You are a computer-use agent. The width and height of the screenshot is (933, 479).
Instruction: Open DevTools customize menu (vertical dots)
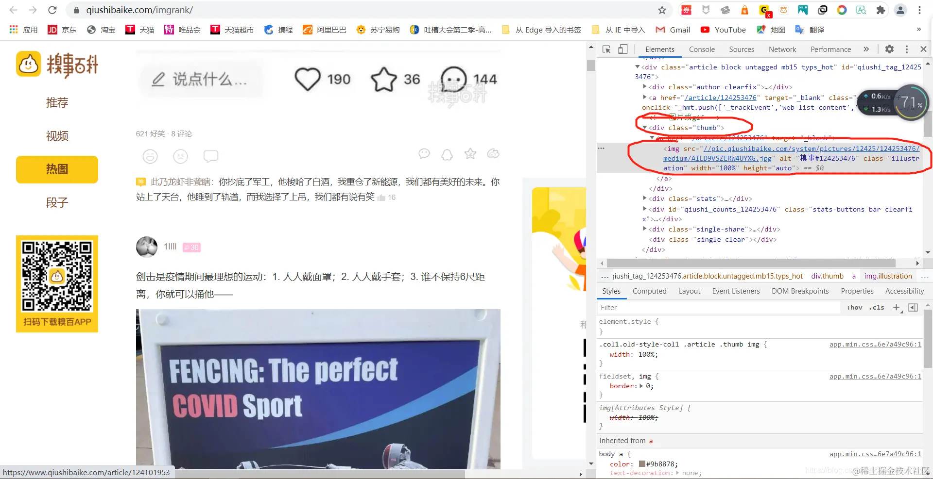tap(907, 49)
